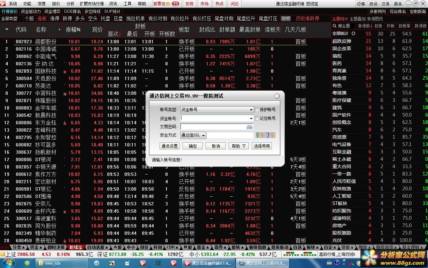428x268 pixels.
Task: Click the 交易 button at top right
Action: [386, 4]
